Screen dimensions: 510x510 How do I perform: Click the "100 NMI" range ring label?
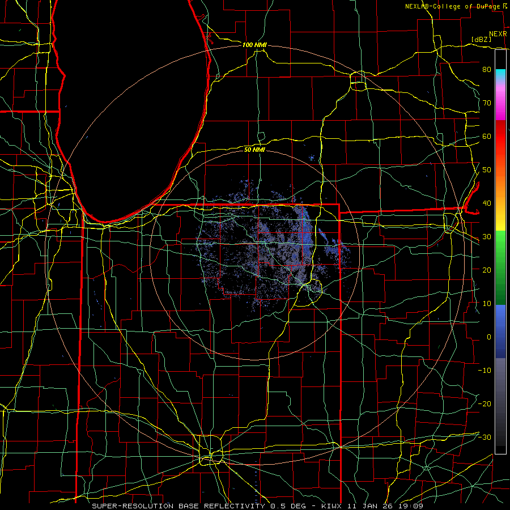pos(254,45)
